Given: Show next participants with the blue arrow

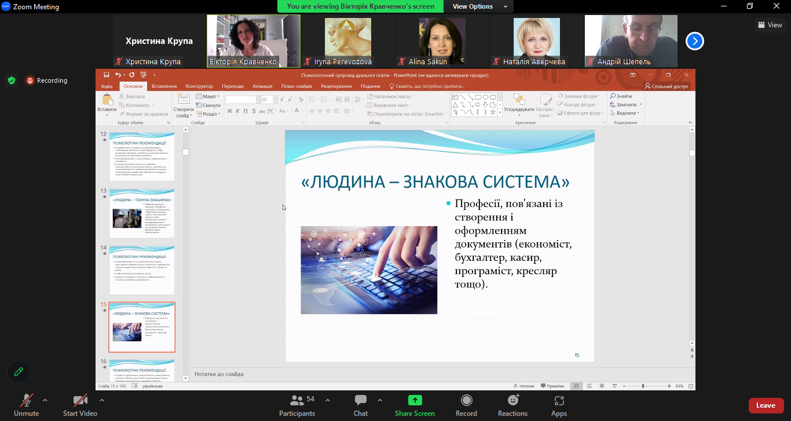Looking at the screenshot, I should point(695,41).
